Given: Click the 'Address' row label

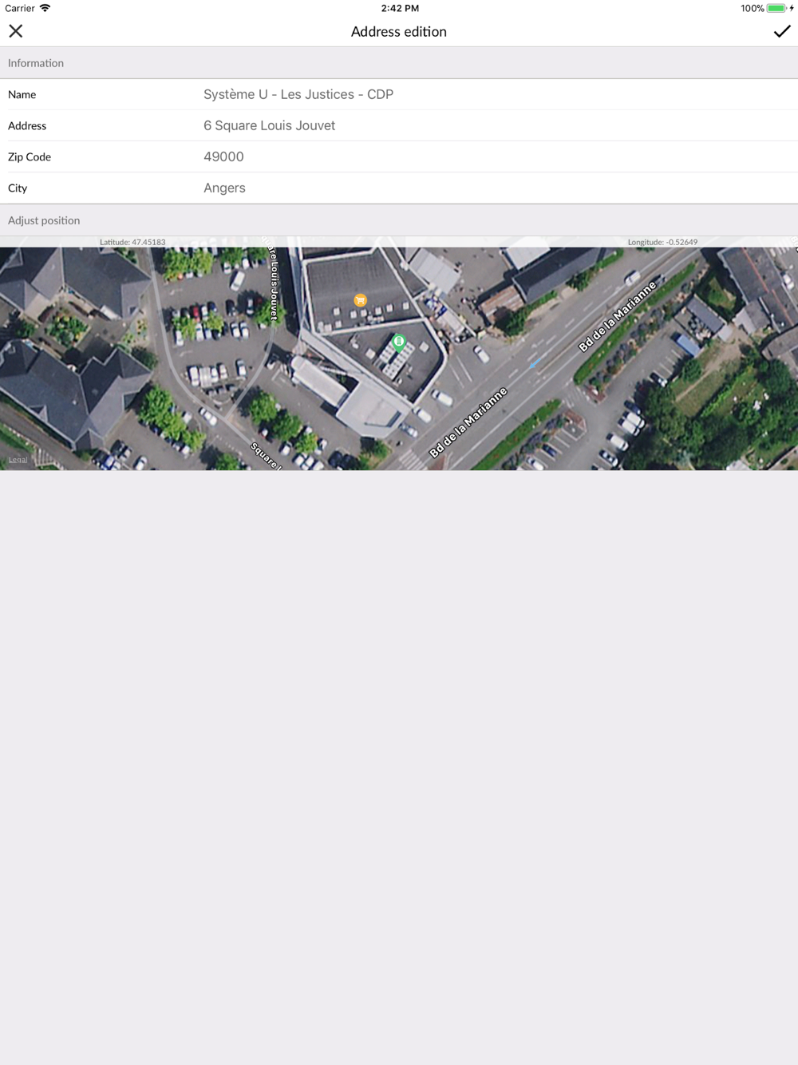Looking at the screenshot, I should pyautogui.click(x=27, y=125).
